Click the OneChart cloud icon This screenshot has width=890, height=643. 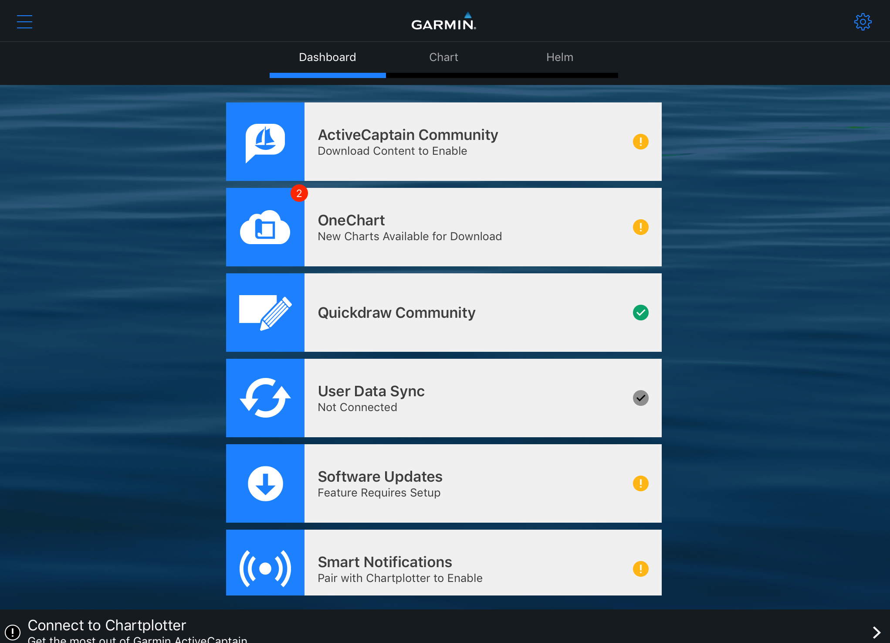coord(265,228)
